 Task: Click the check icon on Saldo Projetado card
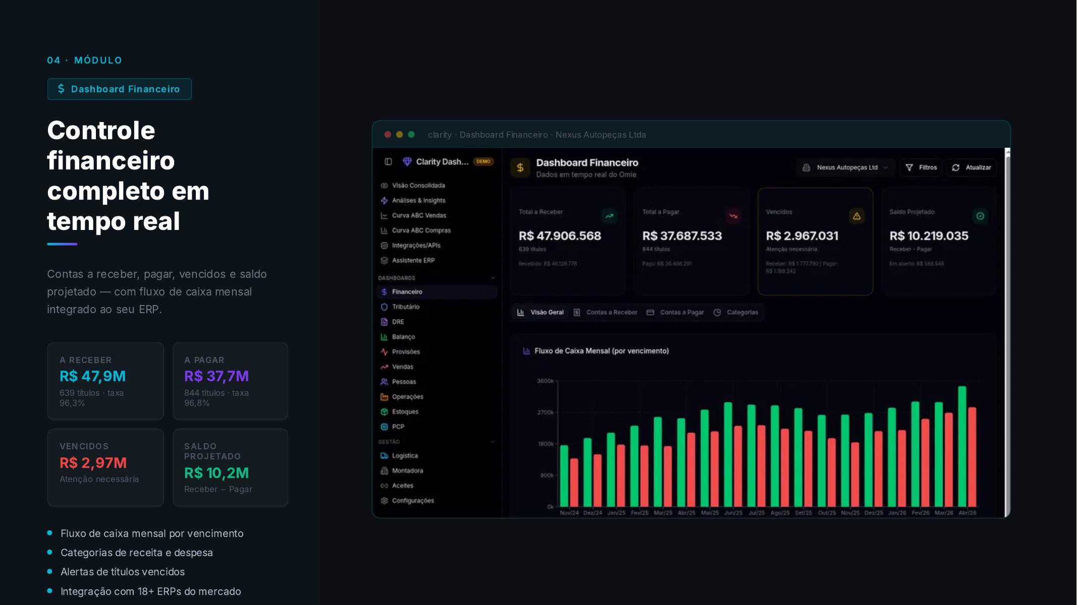(980, 216)
